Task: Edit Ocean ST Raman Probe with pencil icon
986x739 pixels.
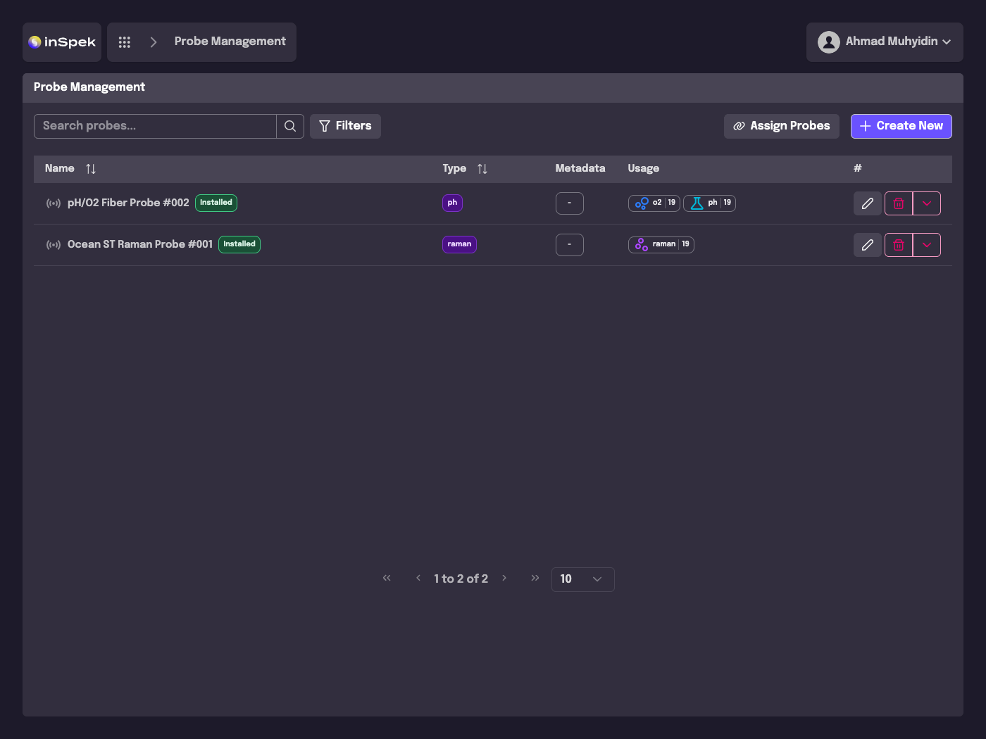Action: pos(868,245)
